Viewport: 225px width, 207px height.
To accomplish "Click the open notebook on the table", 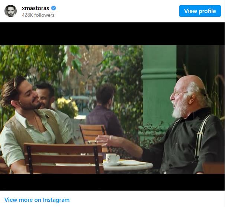I will 132,163.
